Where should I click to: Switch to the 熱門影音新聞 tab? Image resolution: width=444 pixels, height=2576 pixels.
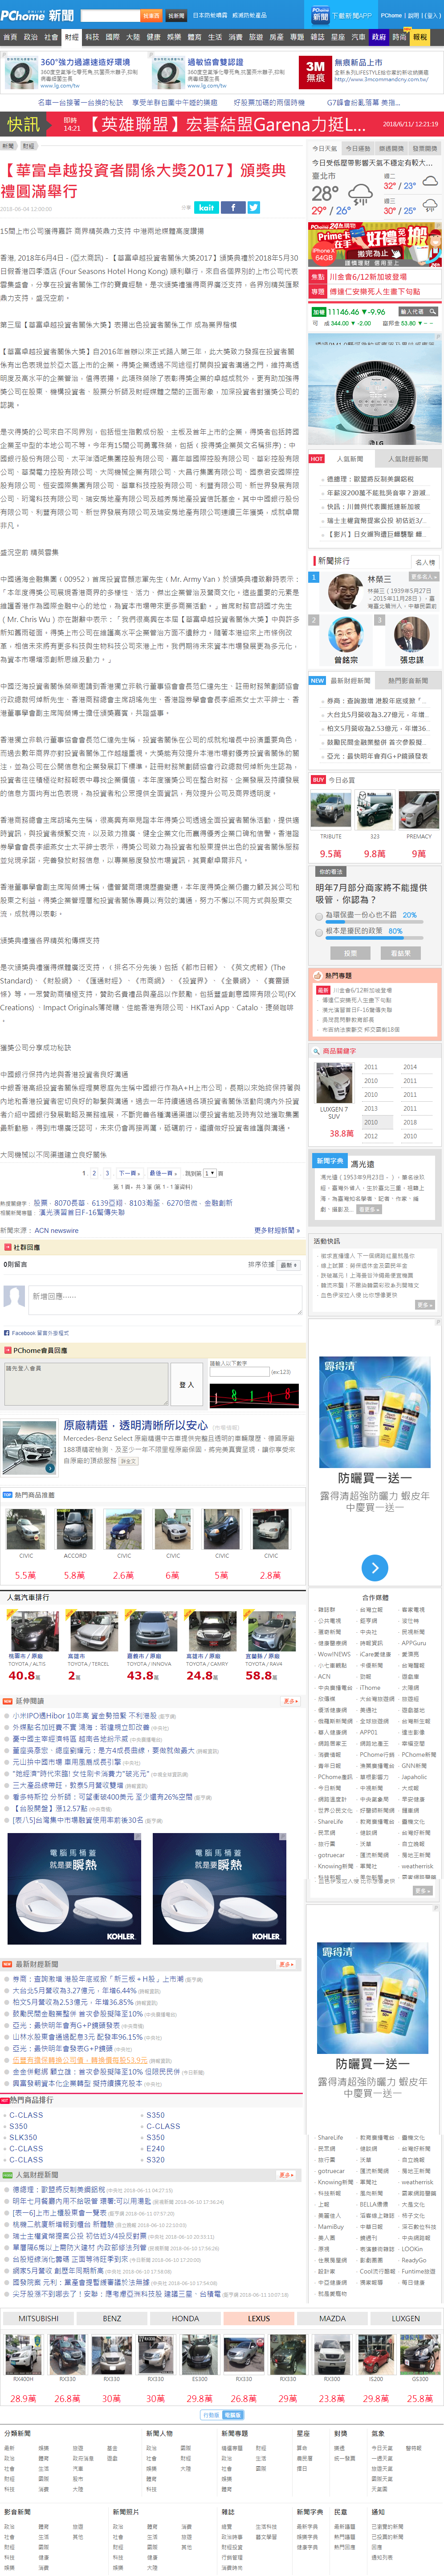pyautogui.click(x=408, y=680)
